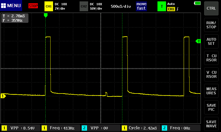Image resolution: width=221 pixels, height=132 pixels.
Task: Click the SAVE PIC button
Action: tap(211, 107)
